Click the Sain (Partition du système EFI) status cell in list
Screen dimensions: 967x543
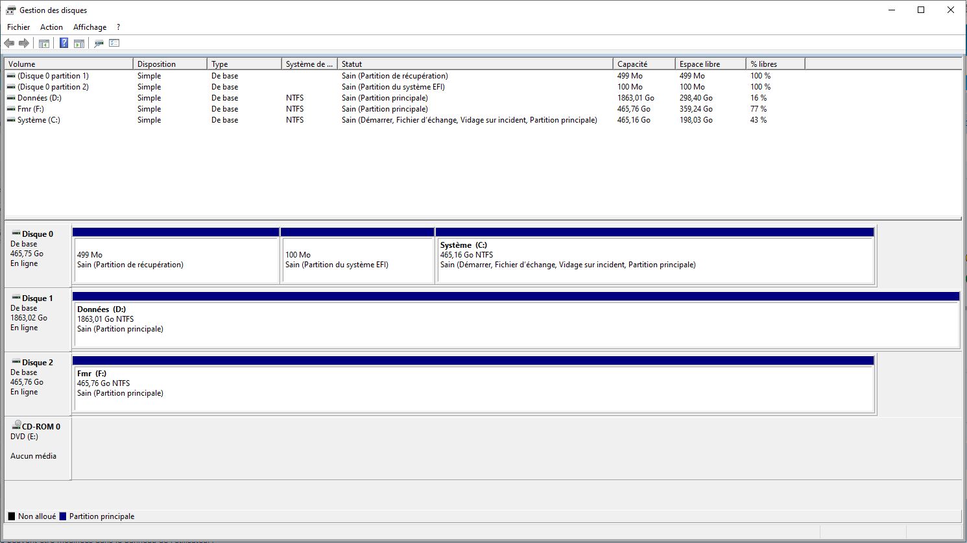393,87
